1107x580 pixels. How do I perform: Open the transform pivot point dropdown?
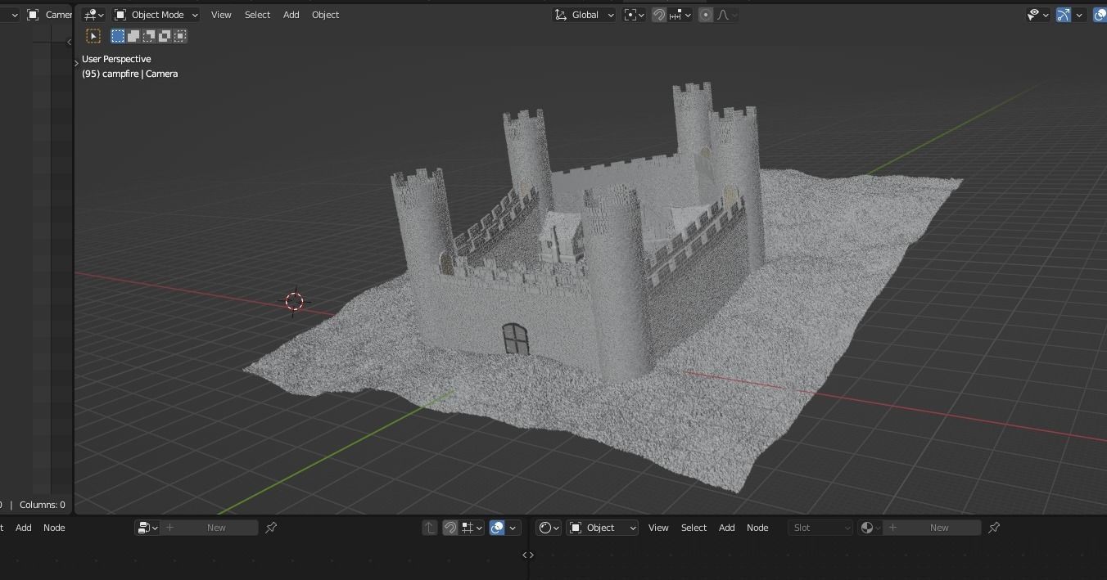tap(634, 15)
